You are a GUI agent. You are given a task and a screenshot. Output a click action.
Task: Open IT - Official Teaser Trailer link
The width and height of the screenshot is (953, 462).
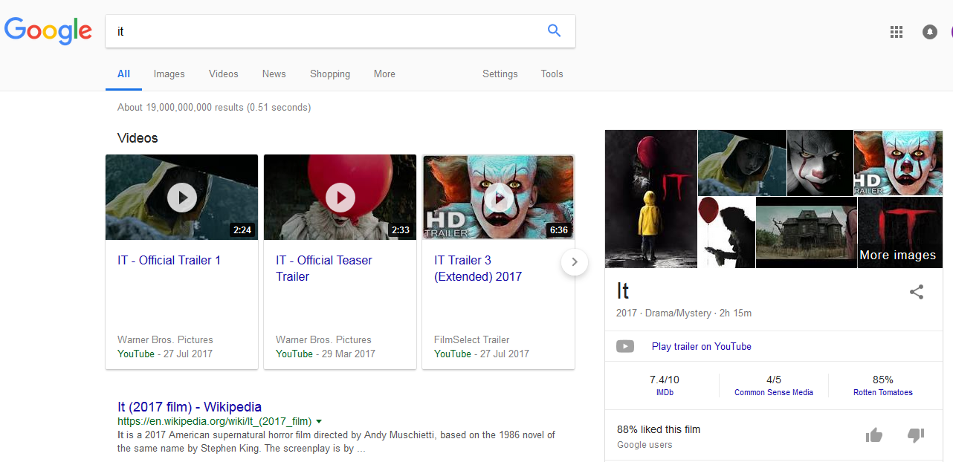coord(324,268)
